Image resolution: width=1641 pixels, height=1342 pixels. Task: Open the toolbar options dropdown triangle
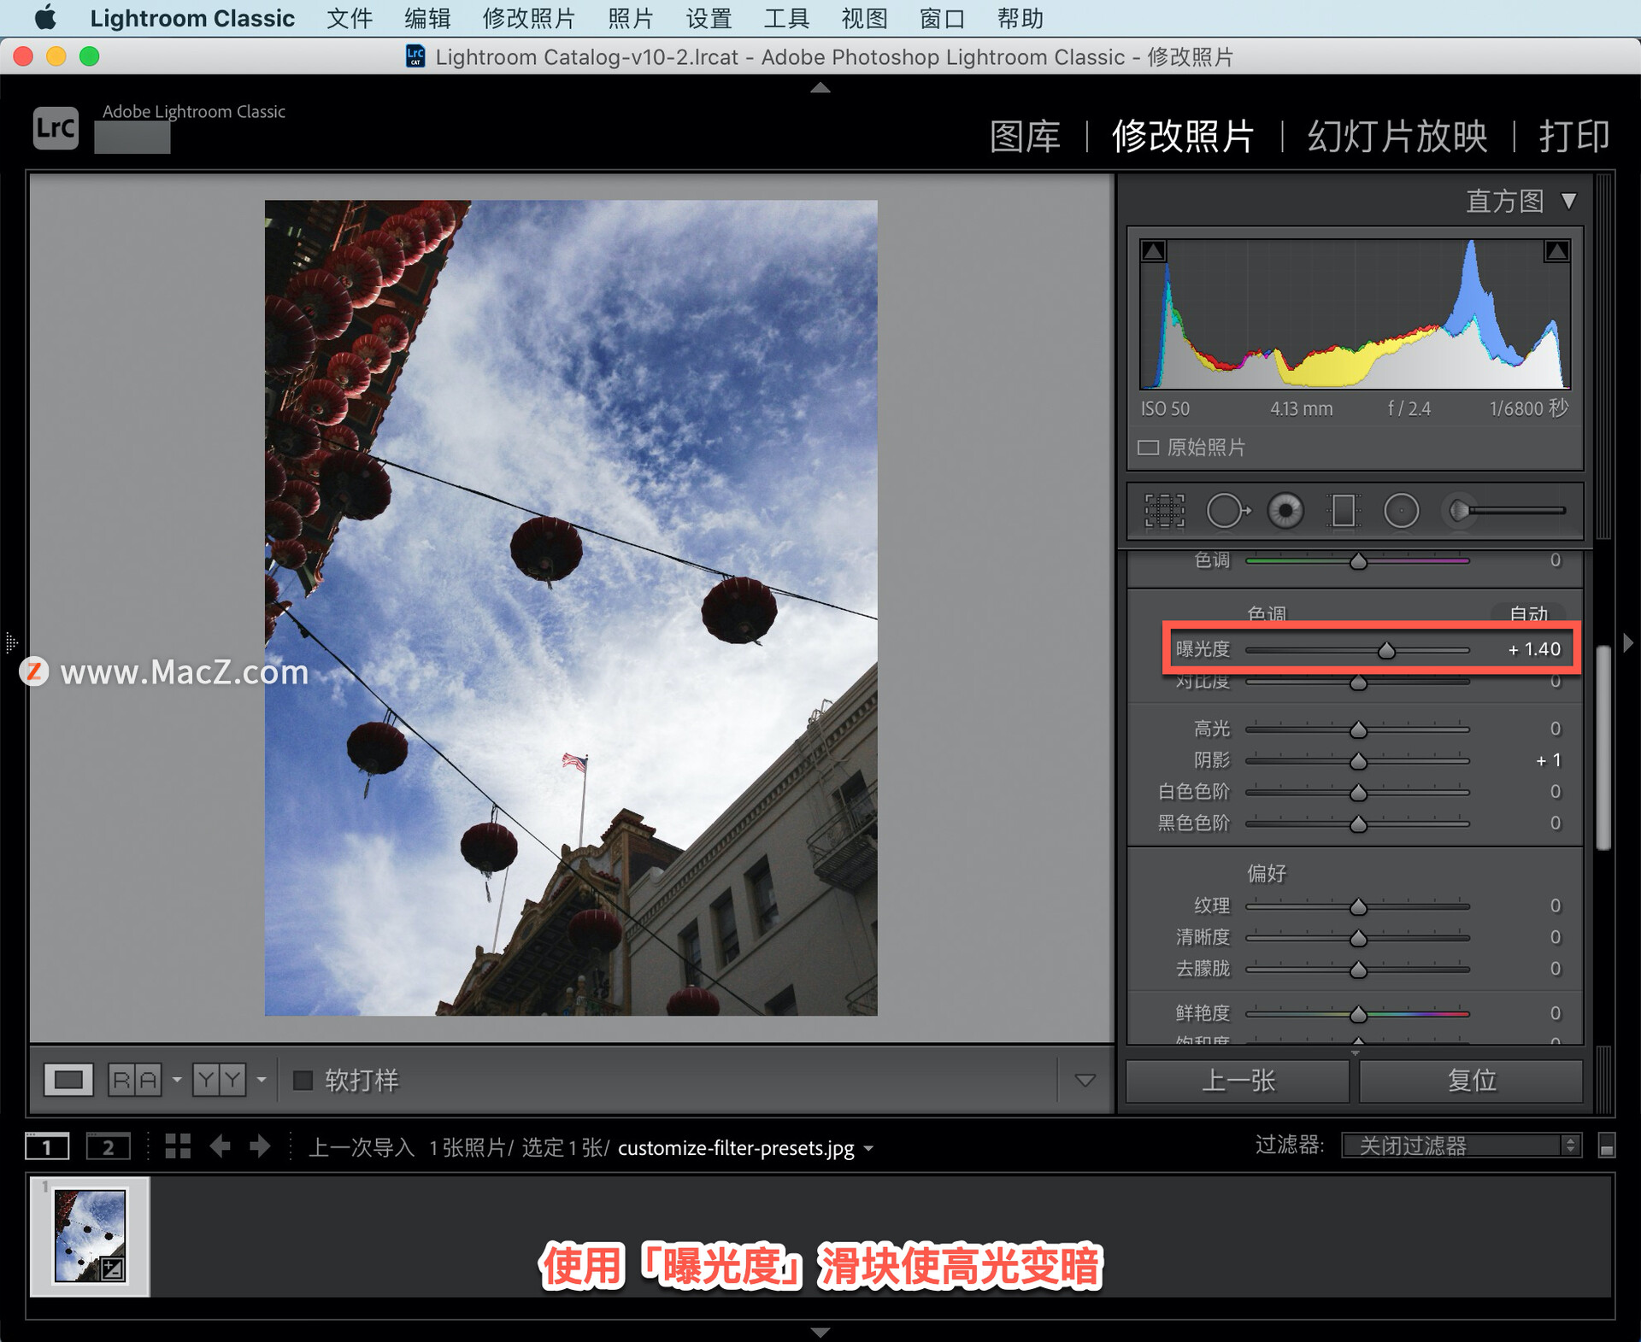pyautogui.click(x=1085, y=1081)
